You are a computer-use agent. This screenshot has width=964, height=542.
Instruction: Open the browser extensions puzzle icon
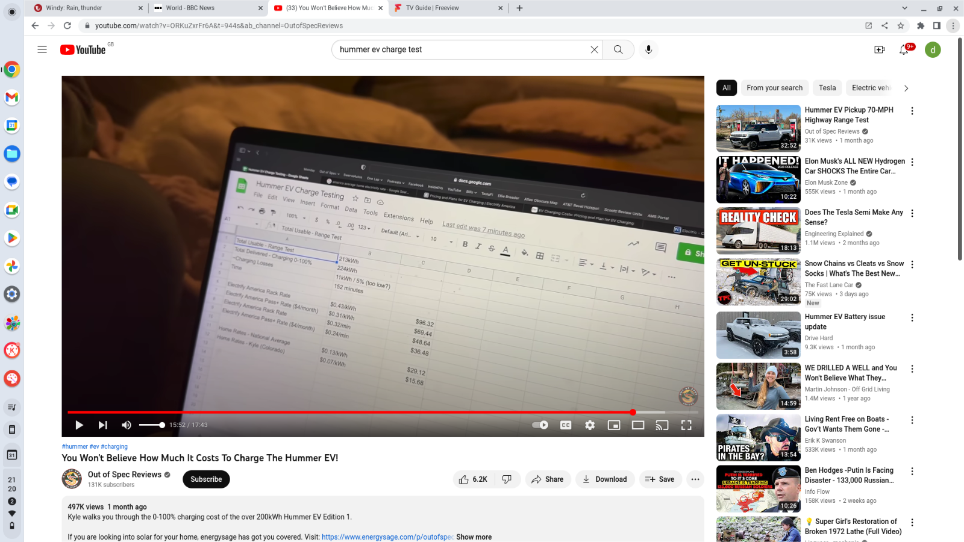[921, 25]
